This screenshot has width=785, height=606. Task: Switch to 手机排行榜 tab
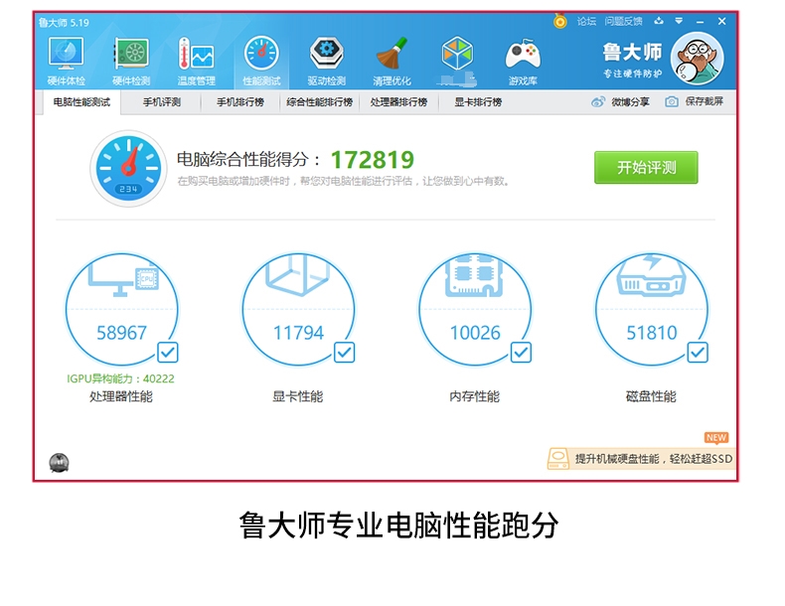pyautogui.click(x=240, y=102)
